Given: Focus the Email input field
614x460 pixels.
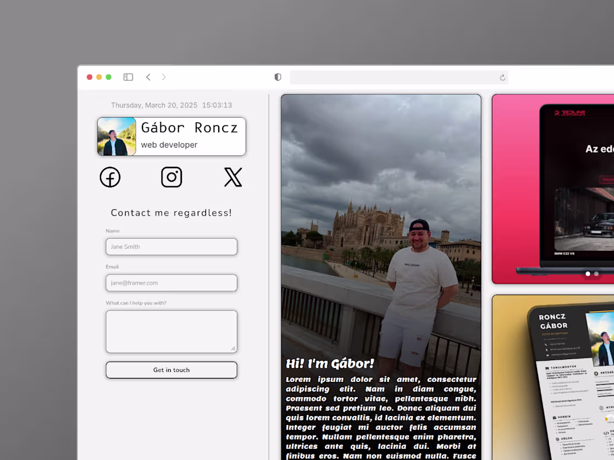Looking at the screenshot, I should tap(171, 283).
